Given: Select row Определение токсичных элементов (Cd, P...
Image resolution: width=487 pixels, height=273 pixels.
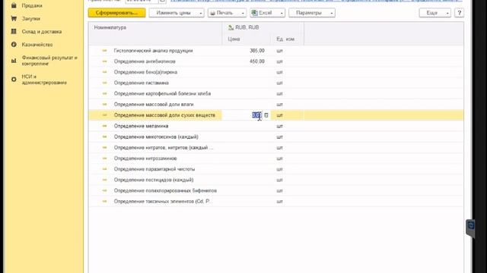Looking at the screenshot, I should [275, 201].
